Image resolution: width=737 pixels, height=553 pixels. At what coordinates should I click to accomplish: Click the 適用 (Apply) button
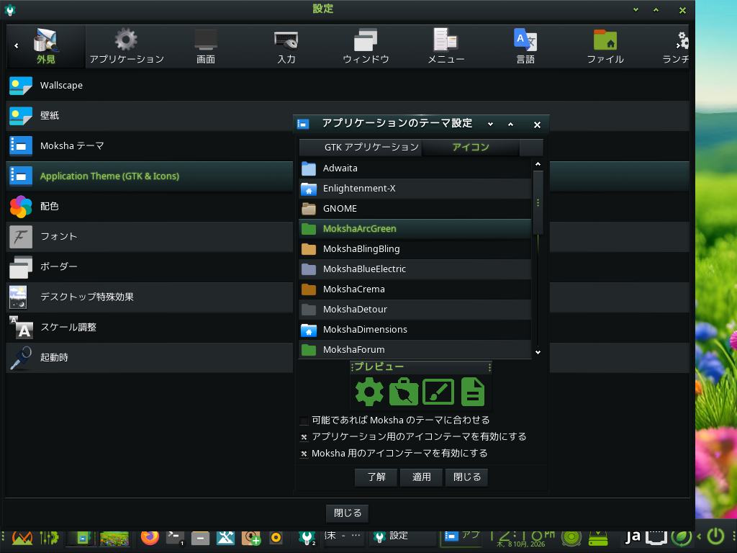coord(421,477)
